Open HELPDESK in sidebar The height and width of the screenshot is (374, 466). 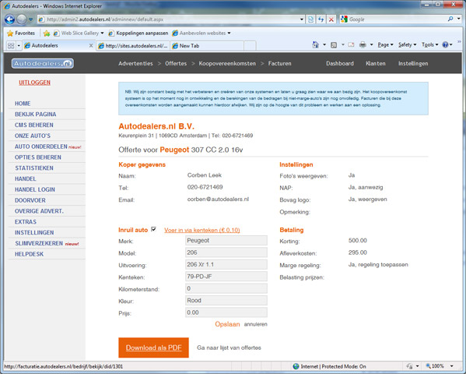tap(29, 254)
